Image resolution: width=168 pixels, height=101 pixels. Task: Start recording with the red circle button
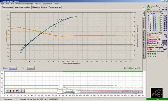(x=14, y=91)
